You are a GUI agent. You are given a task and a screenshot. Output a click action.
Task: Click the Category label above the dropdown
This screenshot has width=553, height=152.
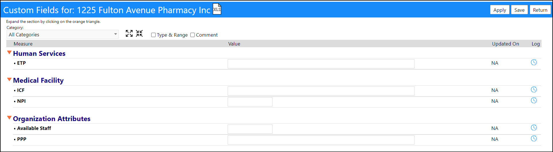click(15, 27)
